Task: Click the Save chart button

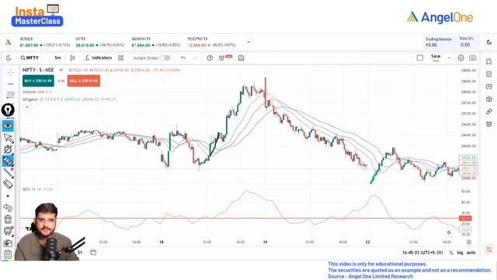Action: (436, 58)
